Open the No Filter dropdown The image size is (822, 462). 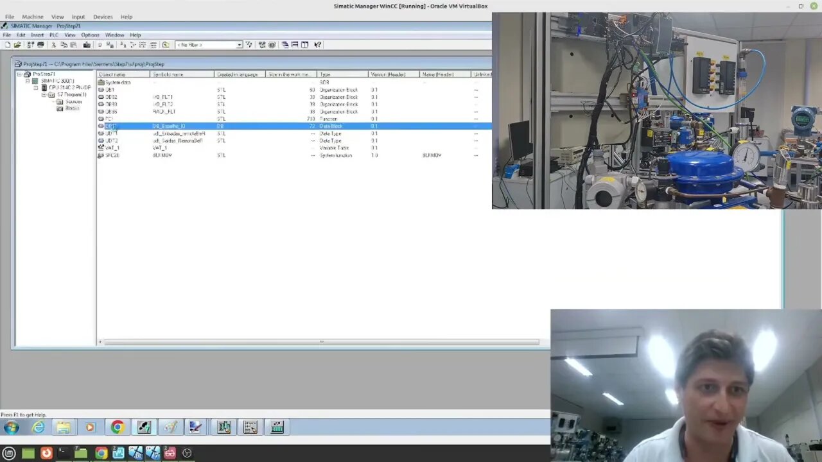[x=239, y=45]
